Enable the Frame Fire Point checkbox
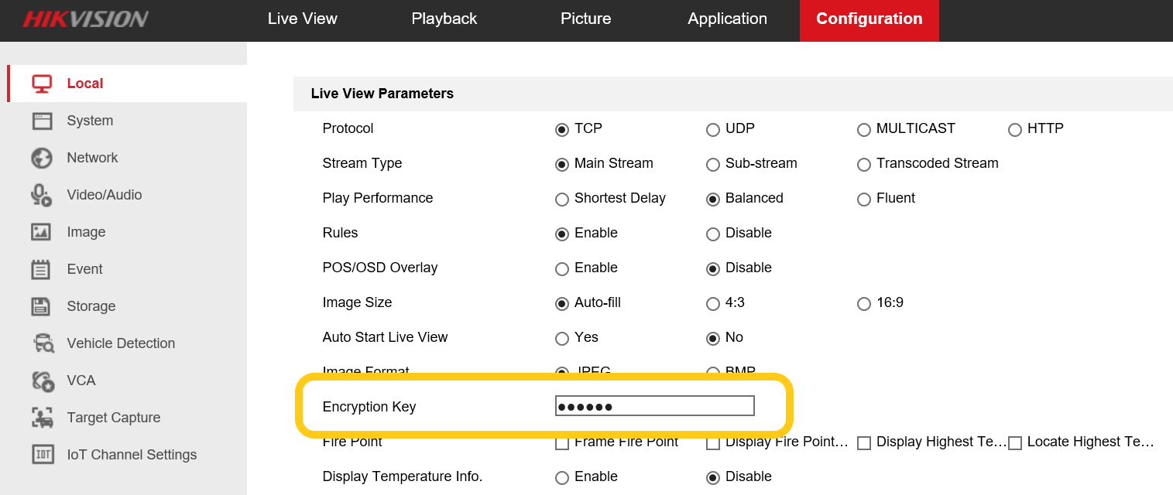The height and width of the screenshot is (495, 1173). pyautogui.click(x=562, y=443)
